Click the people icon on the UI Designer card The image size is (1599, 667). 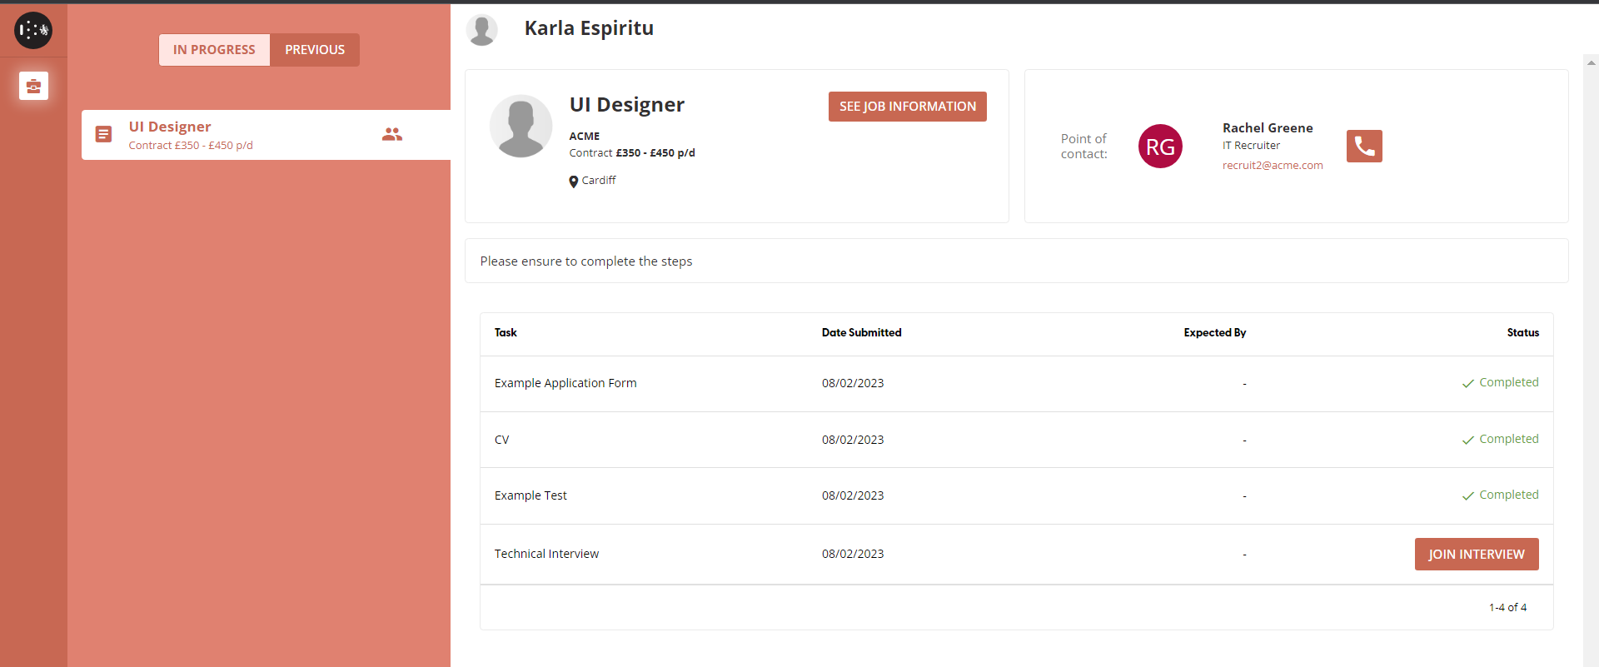[392, 134]
